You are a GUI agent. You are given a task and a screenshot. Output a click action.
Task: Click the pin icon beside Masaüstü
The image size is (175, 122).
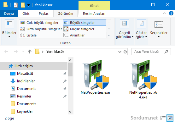pos(65,74)
